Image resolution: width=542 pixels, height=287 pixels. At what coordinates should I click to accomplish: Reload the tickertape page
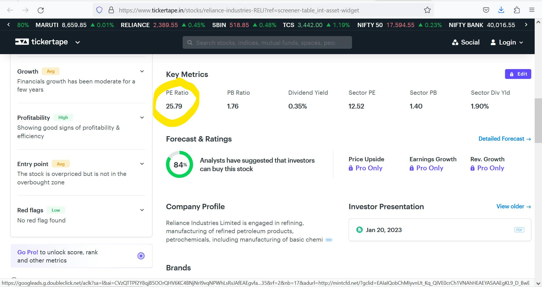pyautogui.click(x=41, y=10)
